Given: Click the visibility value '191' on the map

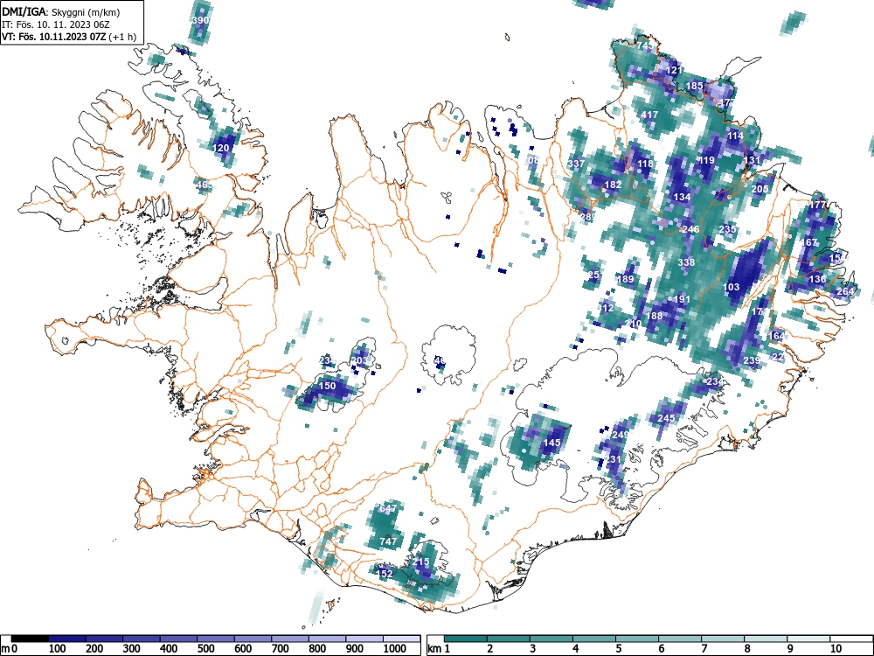Looking at the screenshot, I should pyautogui.click(x=683, y=299).
